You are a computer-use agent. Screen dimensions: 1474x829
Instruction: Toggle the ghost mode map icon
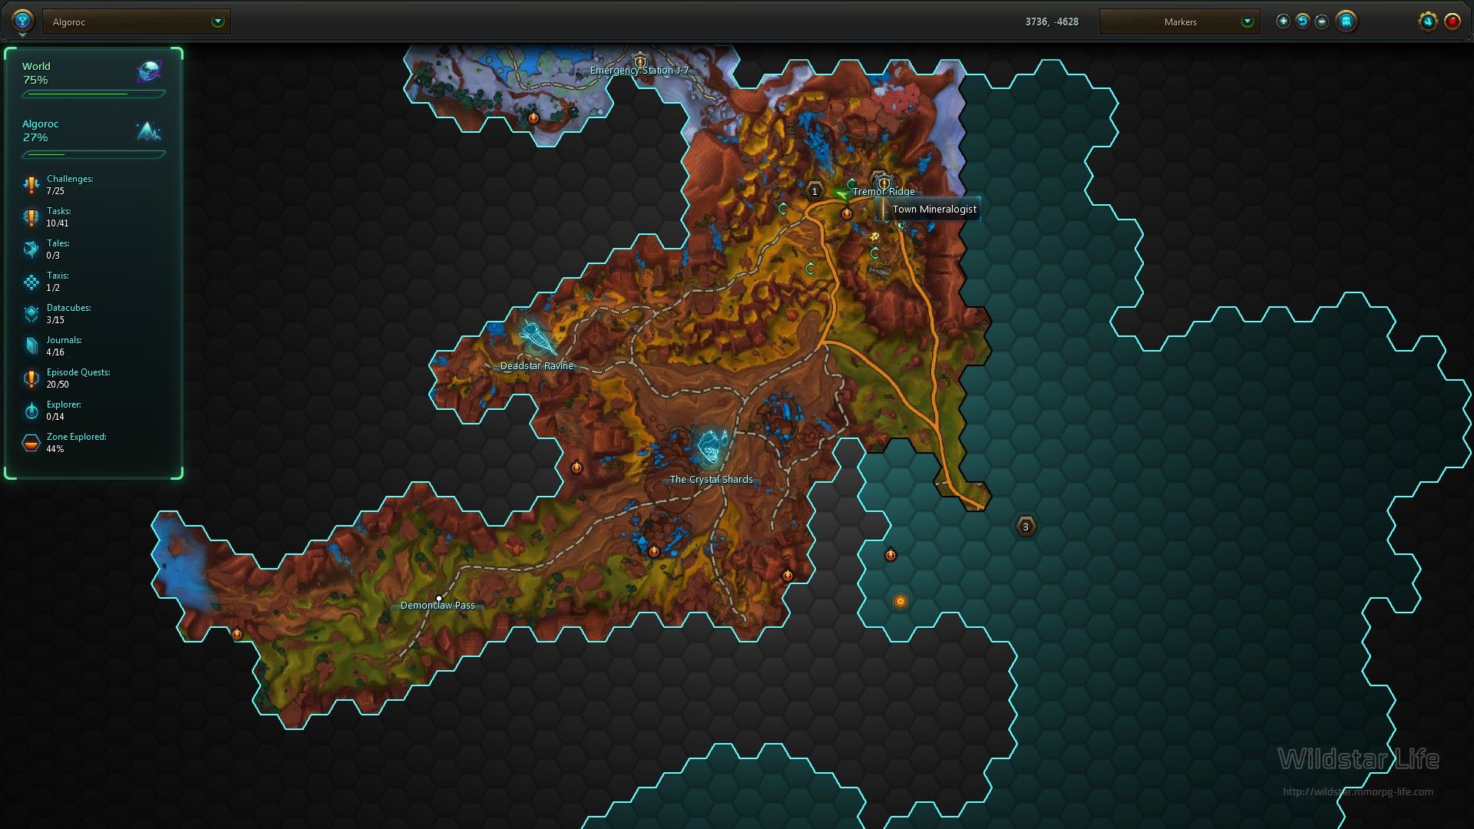coord(1346,21)
